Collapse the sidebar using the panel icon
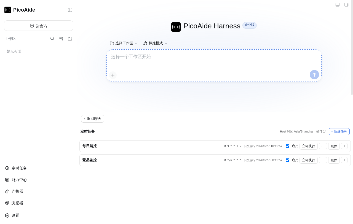 coord(70,10)
